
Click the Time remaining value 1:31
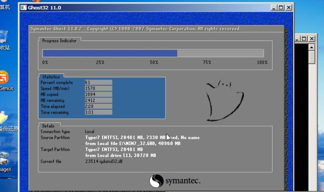[x=98, y=112]
